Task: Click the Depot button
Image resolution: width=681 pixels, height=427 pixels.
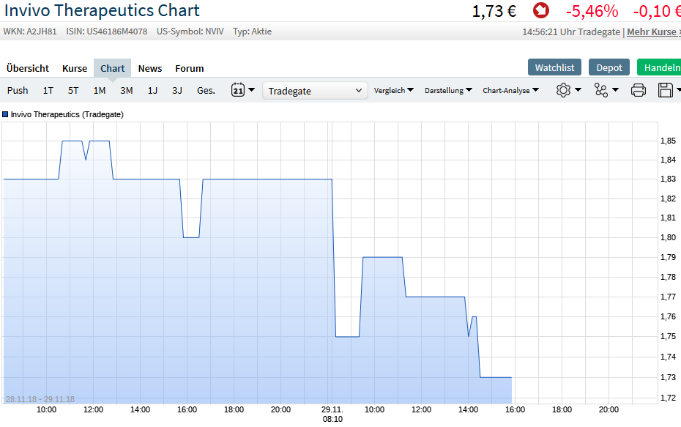Action: click(609, 67)
